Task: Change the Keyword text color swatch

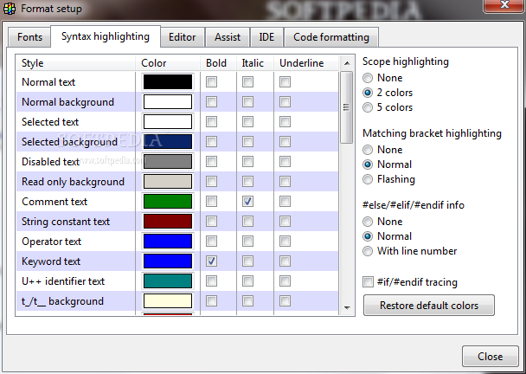Action: [x=168, y=261]
